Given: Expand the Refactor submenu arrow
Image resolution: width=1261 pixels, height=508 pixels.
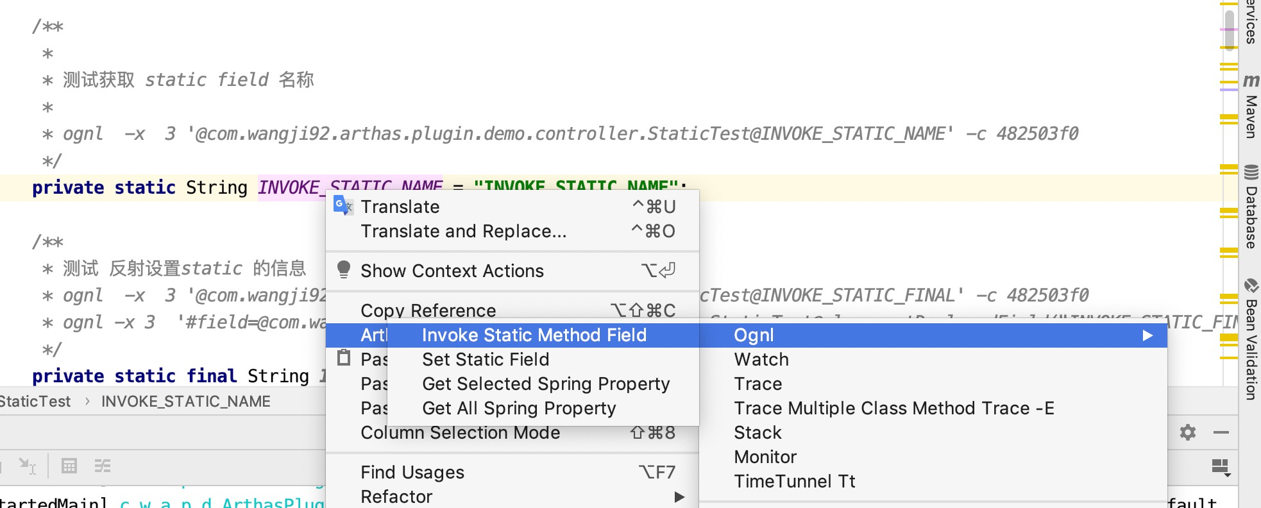Looking at the screenshot, I should 680,497.
